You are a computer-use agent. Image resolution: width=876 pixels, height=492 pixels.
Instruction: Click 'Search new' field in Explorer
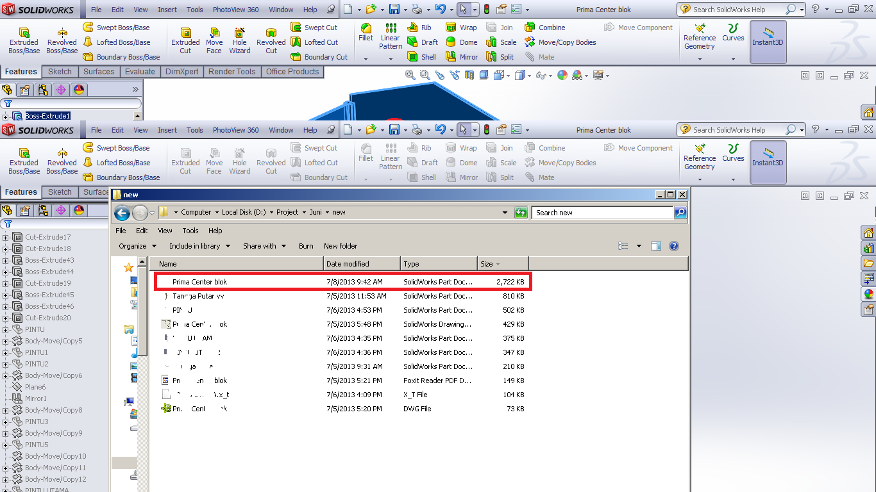[x=602, y=213]
